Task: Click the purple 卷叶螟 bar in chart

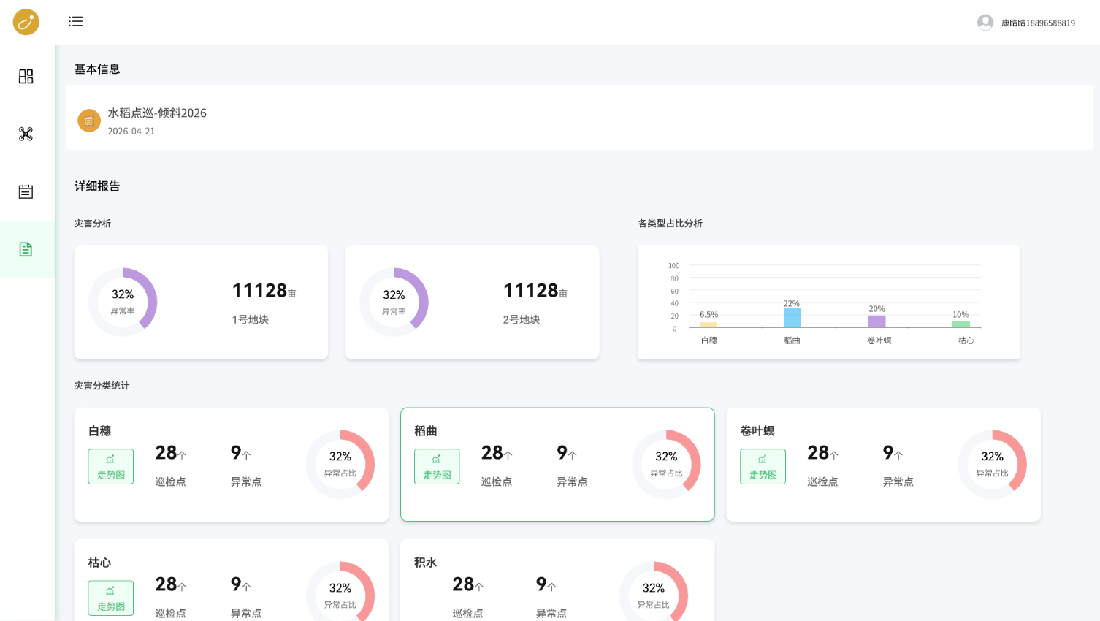Action: pos(876,321)
